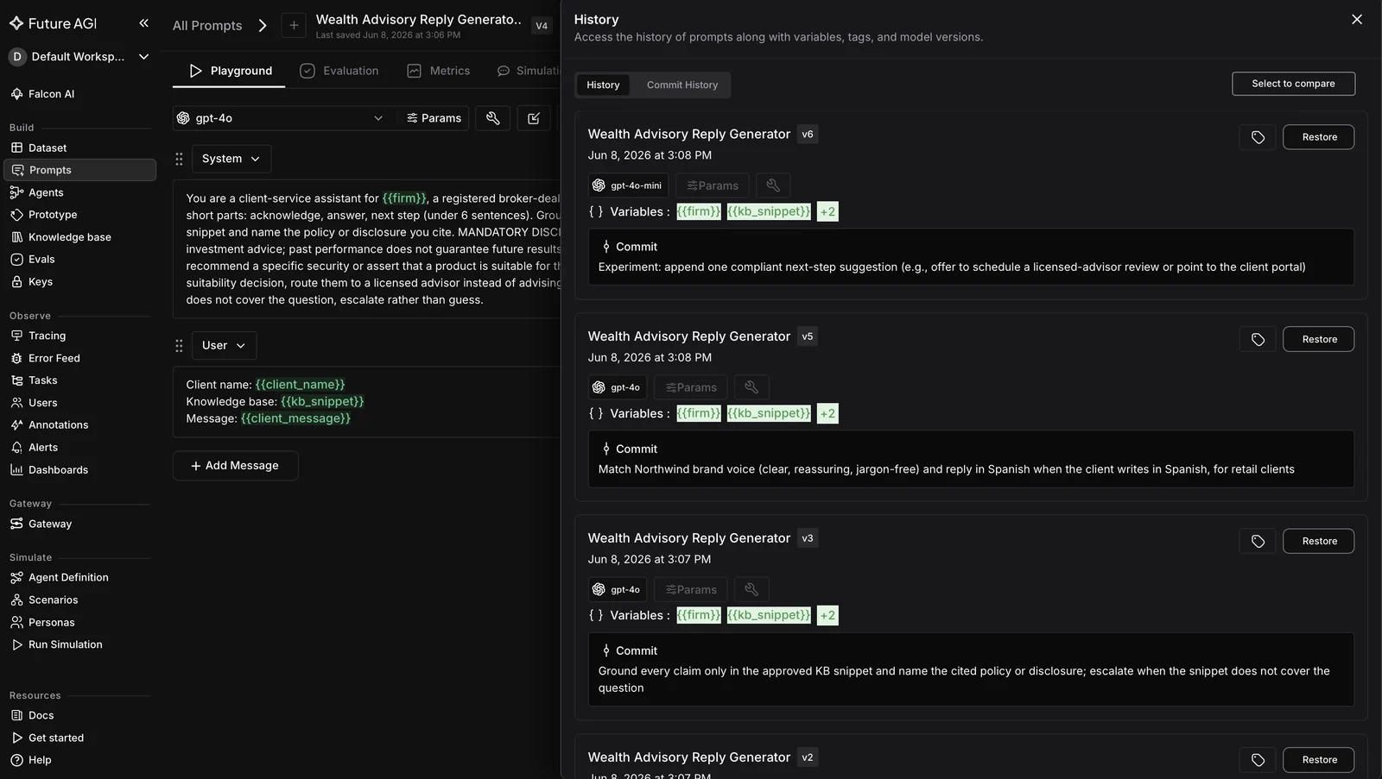Expand +2 variables in v5 entry
Image resolution: width=1382 pixels, height=779 pixels.
click(x=827, y=413)
